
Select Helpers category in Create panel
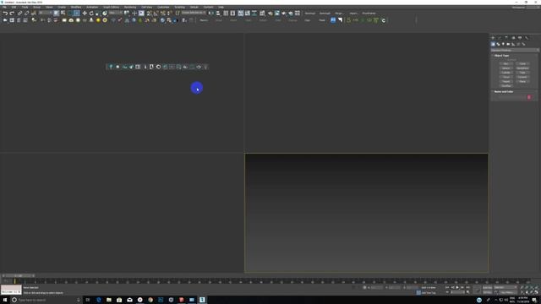coord(513,44)
